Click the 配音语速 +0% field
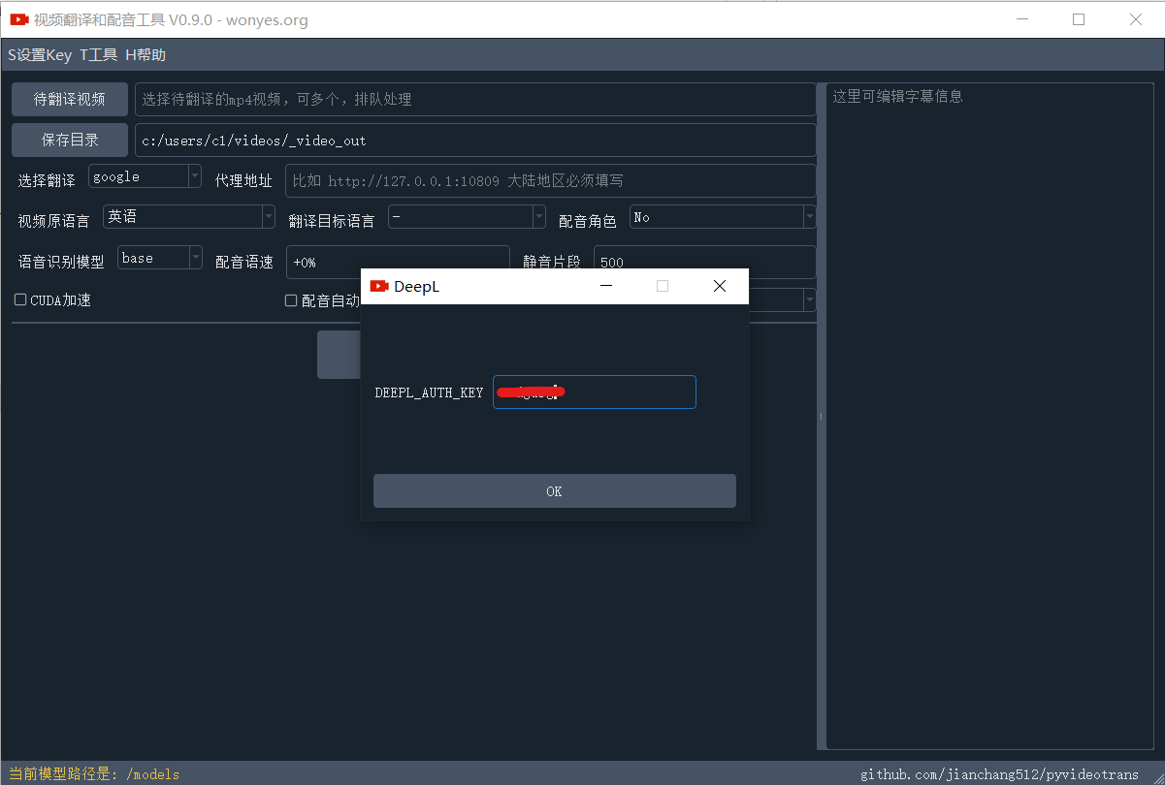This screenshot has width=1165, height=785. [x=398, y=262]
